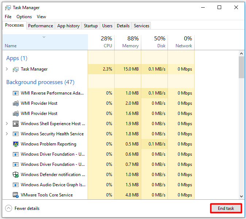The image size is (246, 219).
Task: Click the scrollbar down arrow
Action: point(241,196)
